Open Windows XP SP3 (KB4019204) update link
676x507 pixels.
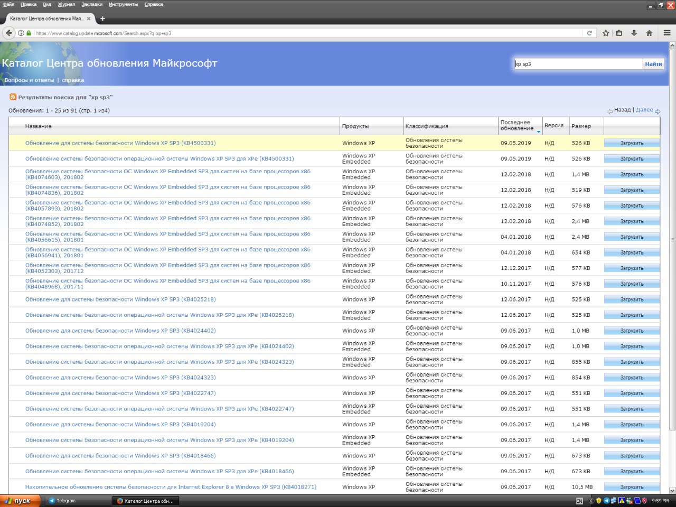click(x=120, y=425)
